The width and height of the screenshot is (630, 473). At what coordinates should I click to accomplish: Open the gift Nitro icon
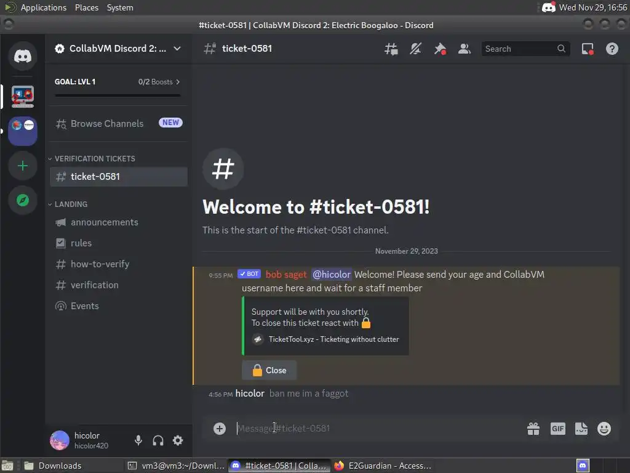pyautogui.click(x=533, y=429)
